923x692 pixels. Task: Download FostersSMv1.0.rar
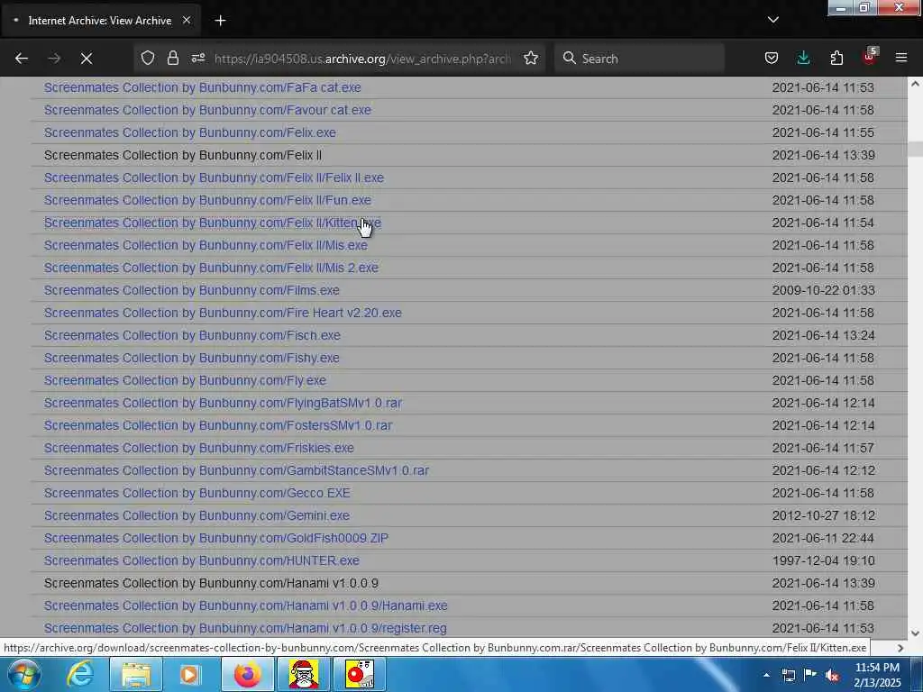point(218,425)
